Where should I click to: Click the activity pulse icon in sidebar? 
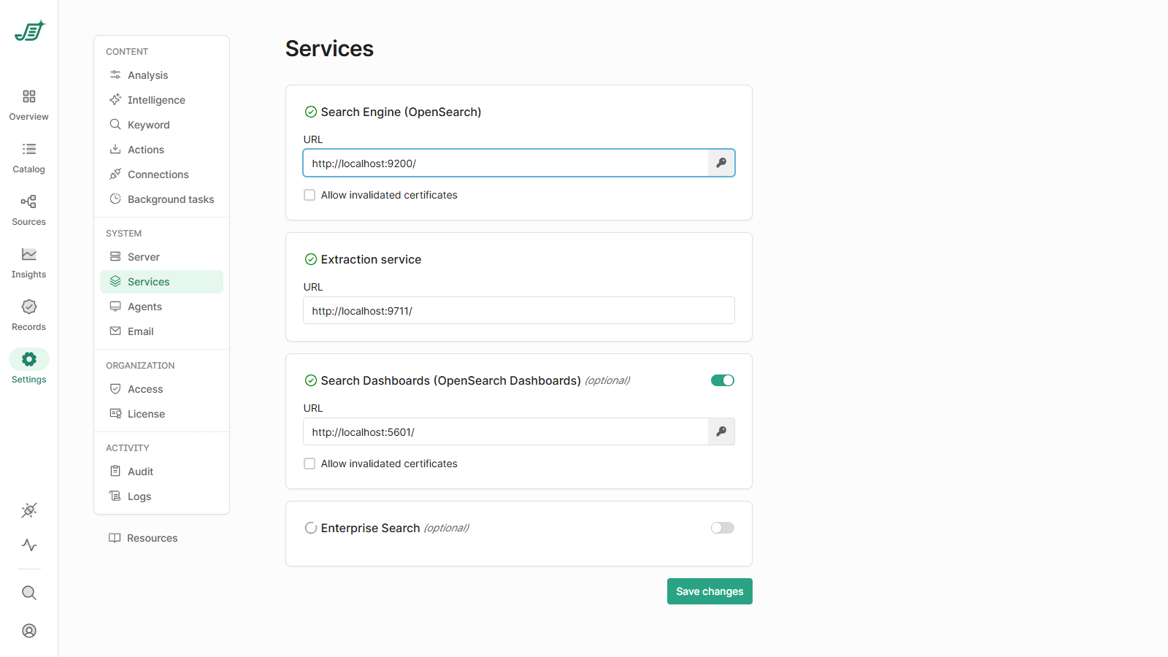(29, 545)
